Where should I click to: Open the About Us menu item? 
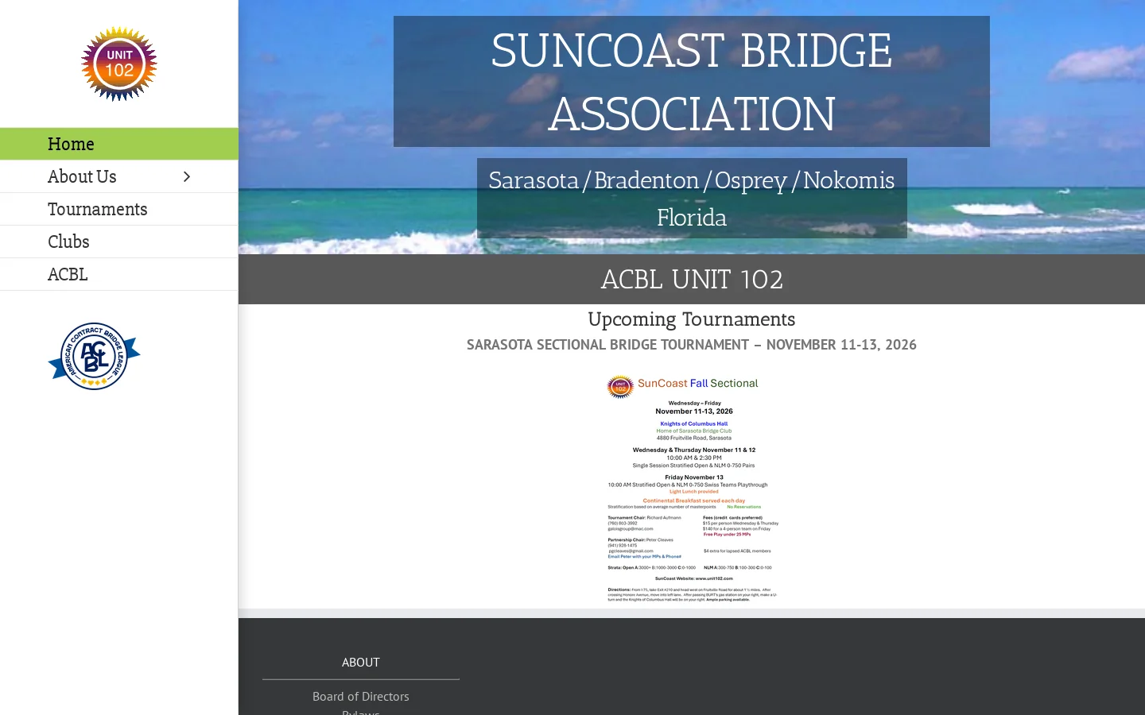pyautogui.click(x=119, y=176)
